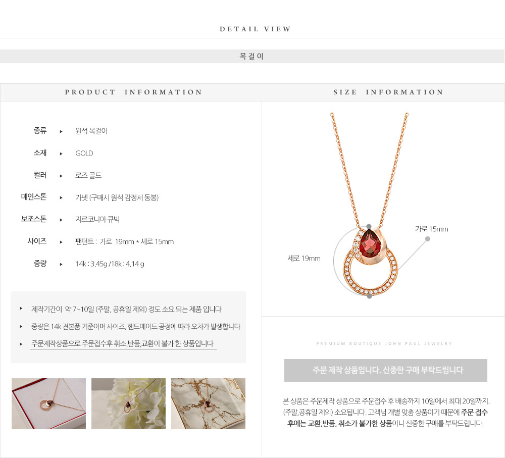Click the bullet before 제작기간 notice
This screenshot has width=505, height=458.
21,309
